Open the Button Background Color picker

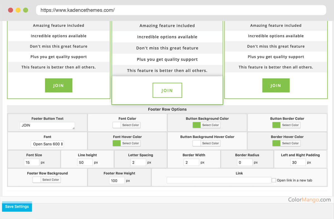pyautogui.click(x=210, y=125)
